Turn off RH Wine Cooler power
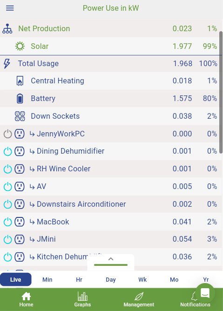Screen dimensions: 223x311 [8, 169]
